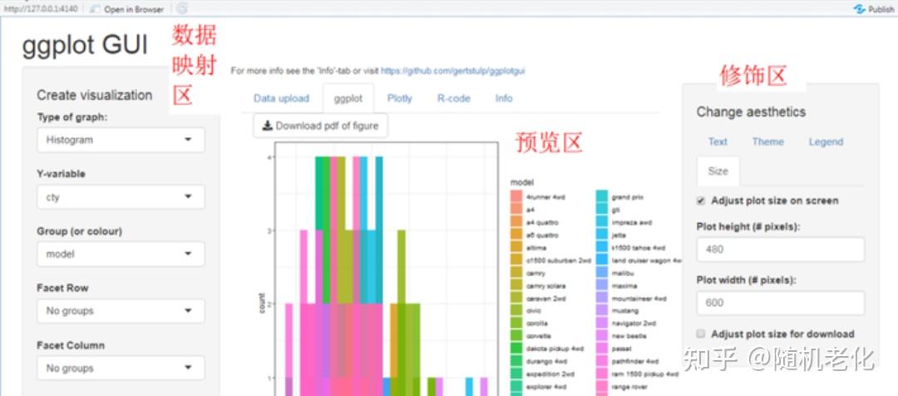This screenshot has height=396, width=898.
Task: Click the malibu legend colour swatch
Action: (601, 273)
